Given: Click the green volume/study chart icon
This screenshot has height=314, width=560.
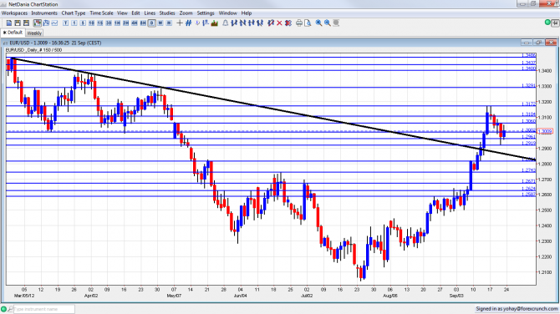Looking at the screenshot, I should point(214,23).
